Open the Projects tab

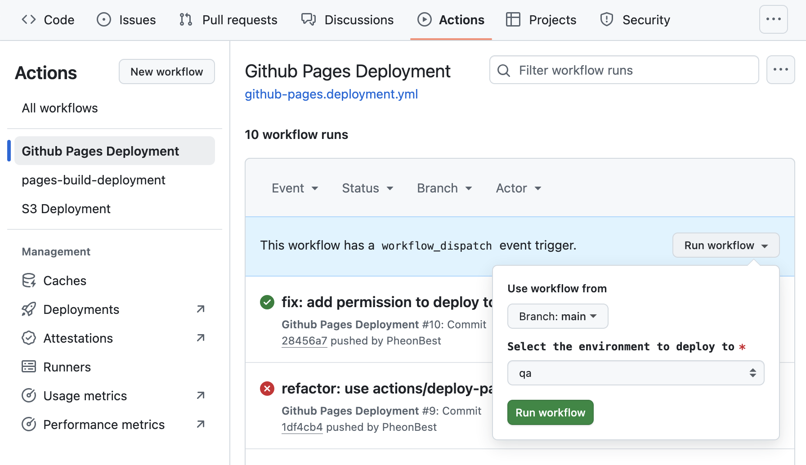(541, 20)
